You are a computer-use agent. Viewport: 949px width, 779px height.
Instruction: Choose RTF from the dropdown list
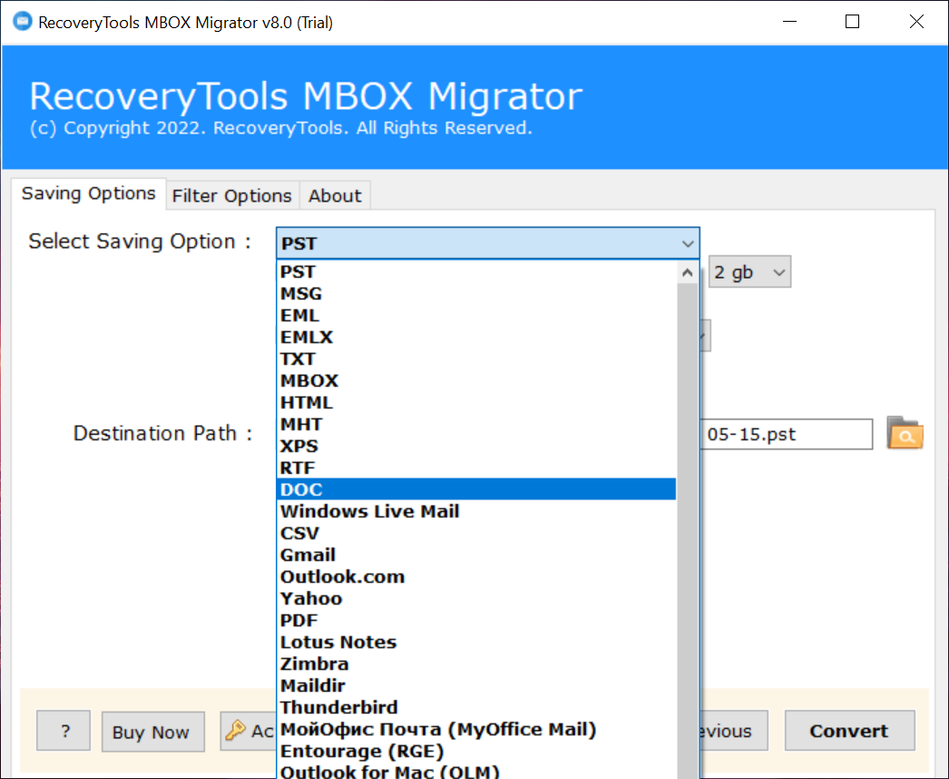tap(476, 468)
